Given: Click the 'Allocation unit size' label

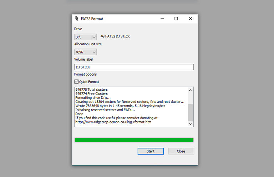Looking at the screenshot, I should click(x=88, y=44).
